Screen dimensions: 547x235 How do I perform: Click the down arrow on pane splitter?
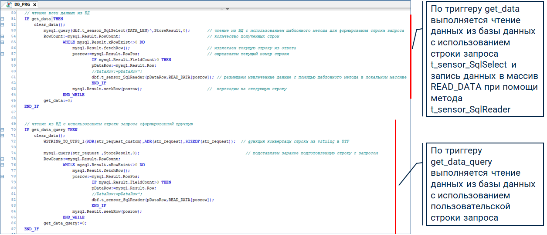[228, 9]
